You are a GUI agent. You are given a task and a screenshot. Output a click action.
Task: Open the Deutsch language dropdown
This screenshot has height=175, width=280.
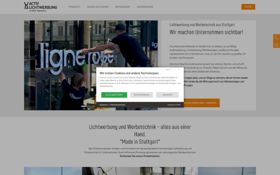pos(172,70)
